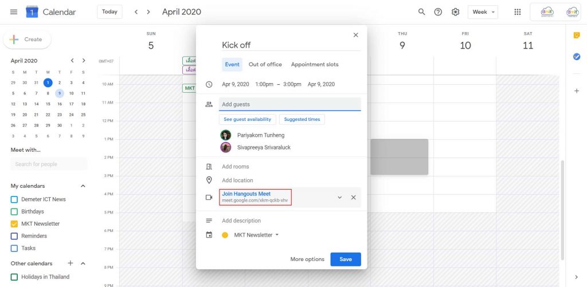Click the Today button
Image resolution: width=587 pixels, height=287 pixels.
click(109, 11)
